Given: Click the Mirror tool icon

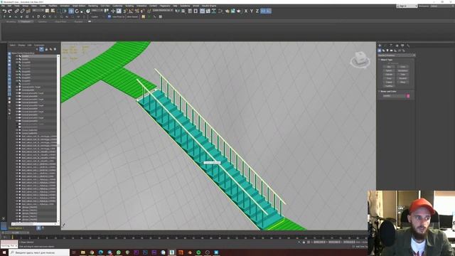Looking at the screenshot, I should pos(177,11).
